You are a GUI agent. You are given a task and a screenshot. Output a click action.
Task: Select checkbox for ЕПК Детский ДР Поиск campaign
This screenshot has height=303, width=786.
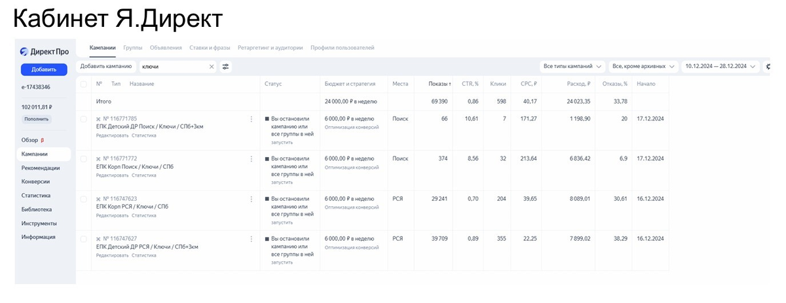click(x=83, y=119)
